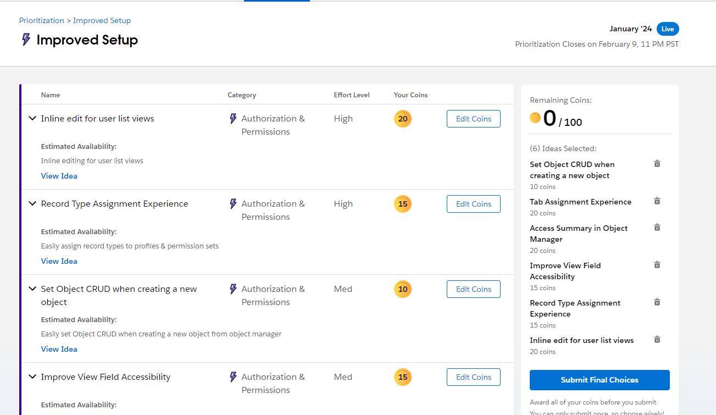Image resolution: width=716 pixels, height=415 pixels.
Task: Click the Improved Setup breadcrumb
Action: [x=102, y=20]
